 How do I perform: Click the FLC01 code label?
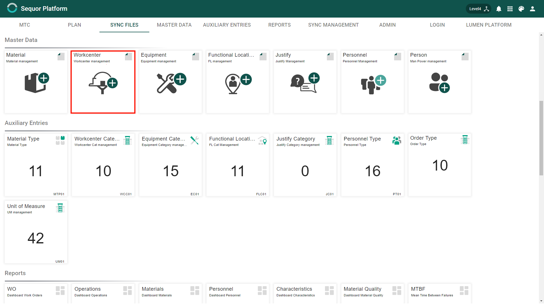(261, 194)
